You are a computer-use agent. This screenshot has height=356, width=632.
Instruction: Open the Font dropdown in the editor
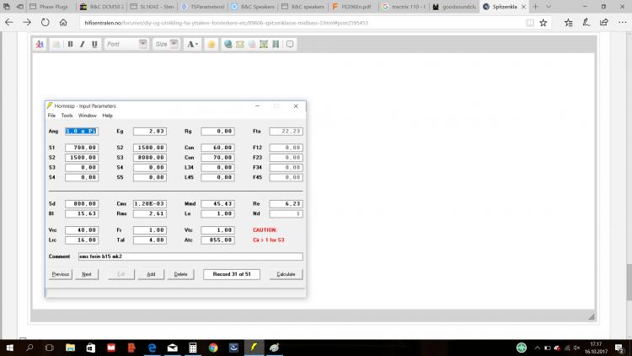(126, 45)
